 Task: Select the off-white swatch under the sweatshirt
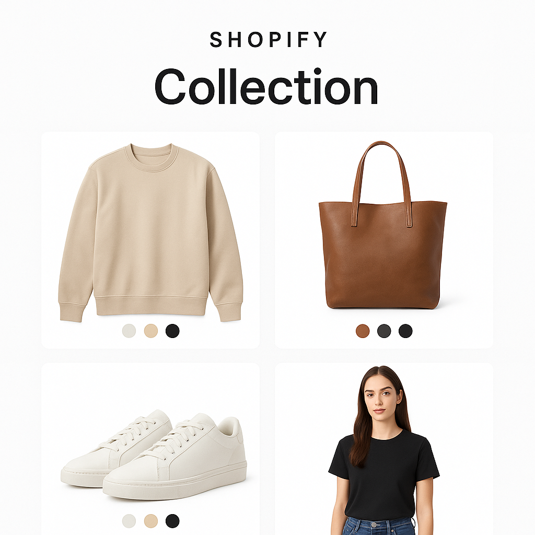(x=129, y=331)
